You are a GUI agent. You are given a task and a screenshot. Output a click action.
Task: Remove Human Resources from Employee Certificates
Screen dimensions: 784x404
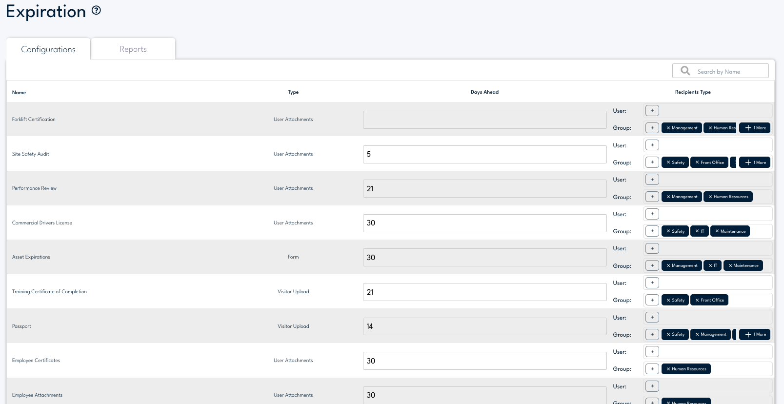(668, 369)
